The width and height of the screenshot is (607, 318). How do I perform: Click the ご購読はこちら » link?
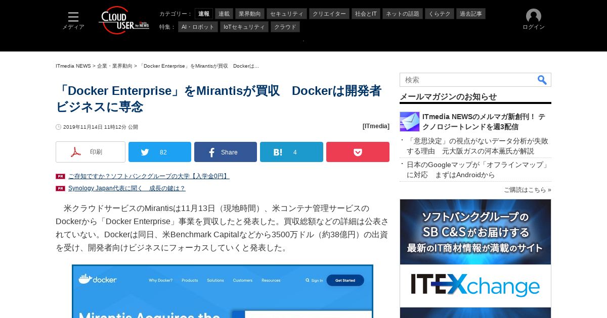click(x=528, y=190)
